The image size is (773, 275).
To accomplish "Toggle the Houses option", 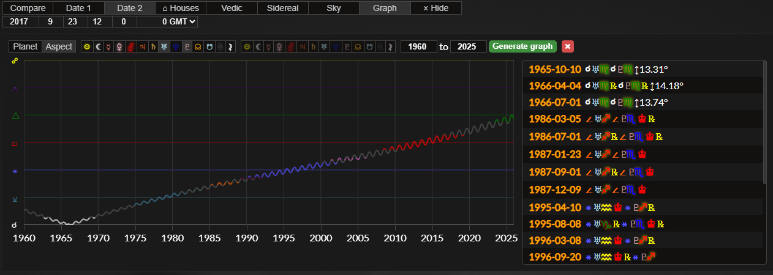I will (180, 8).
